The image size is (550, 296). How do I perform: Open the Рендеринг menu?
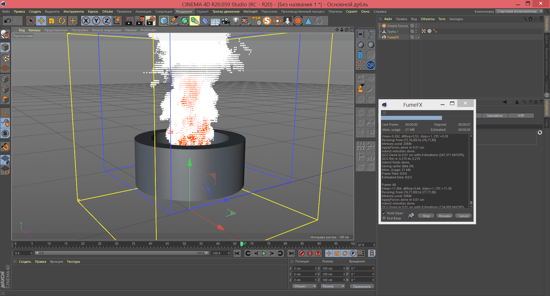point(184,11)
